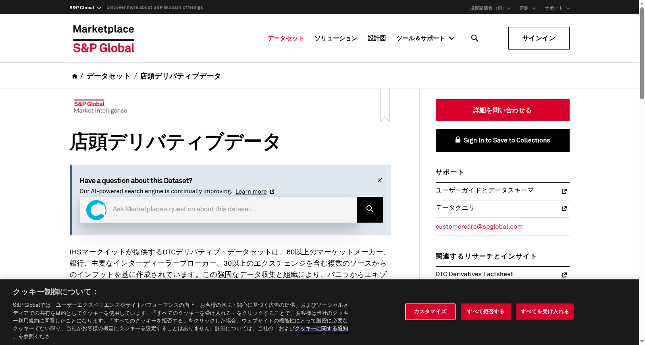Open the OTC Derivatives Factsheet link

474,274
